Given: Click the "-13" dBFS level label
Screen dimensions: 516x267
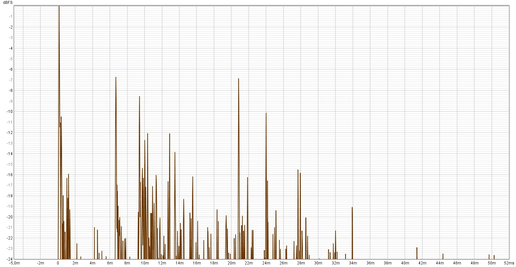Looking at the screenshot, I should (x=10, y=143).
